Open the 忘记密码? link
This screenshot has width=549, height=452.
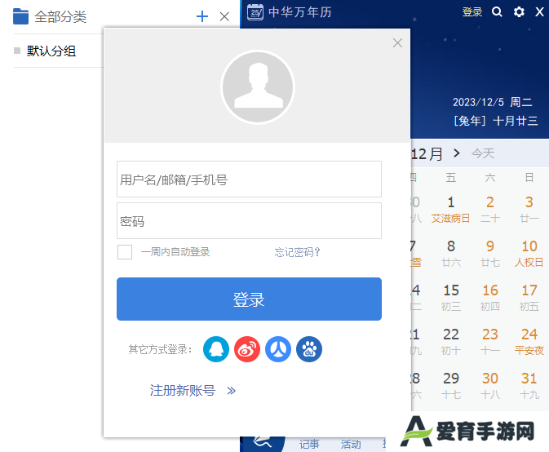[297, 252]
